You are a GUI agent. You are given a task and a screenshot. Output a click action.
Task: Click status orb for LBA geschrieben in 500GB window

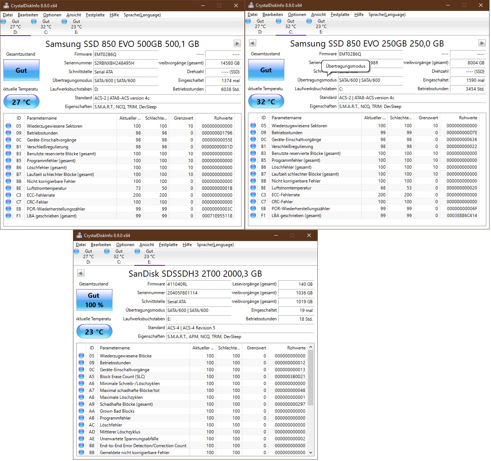8,216
